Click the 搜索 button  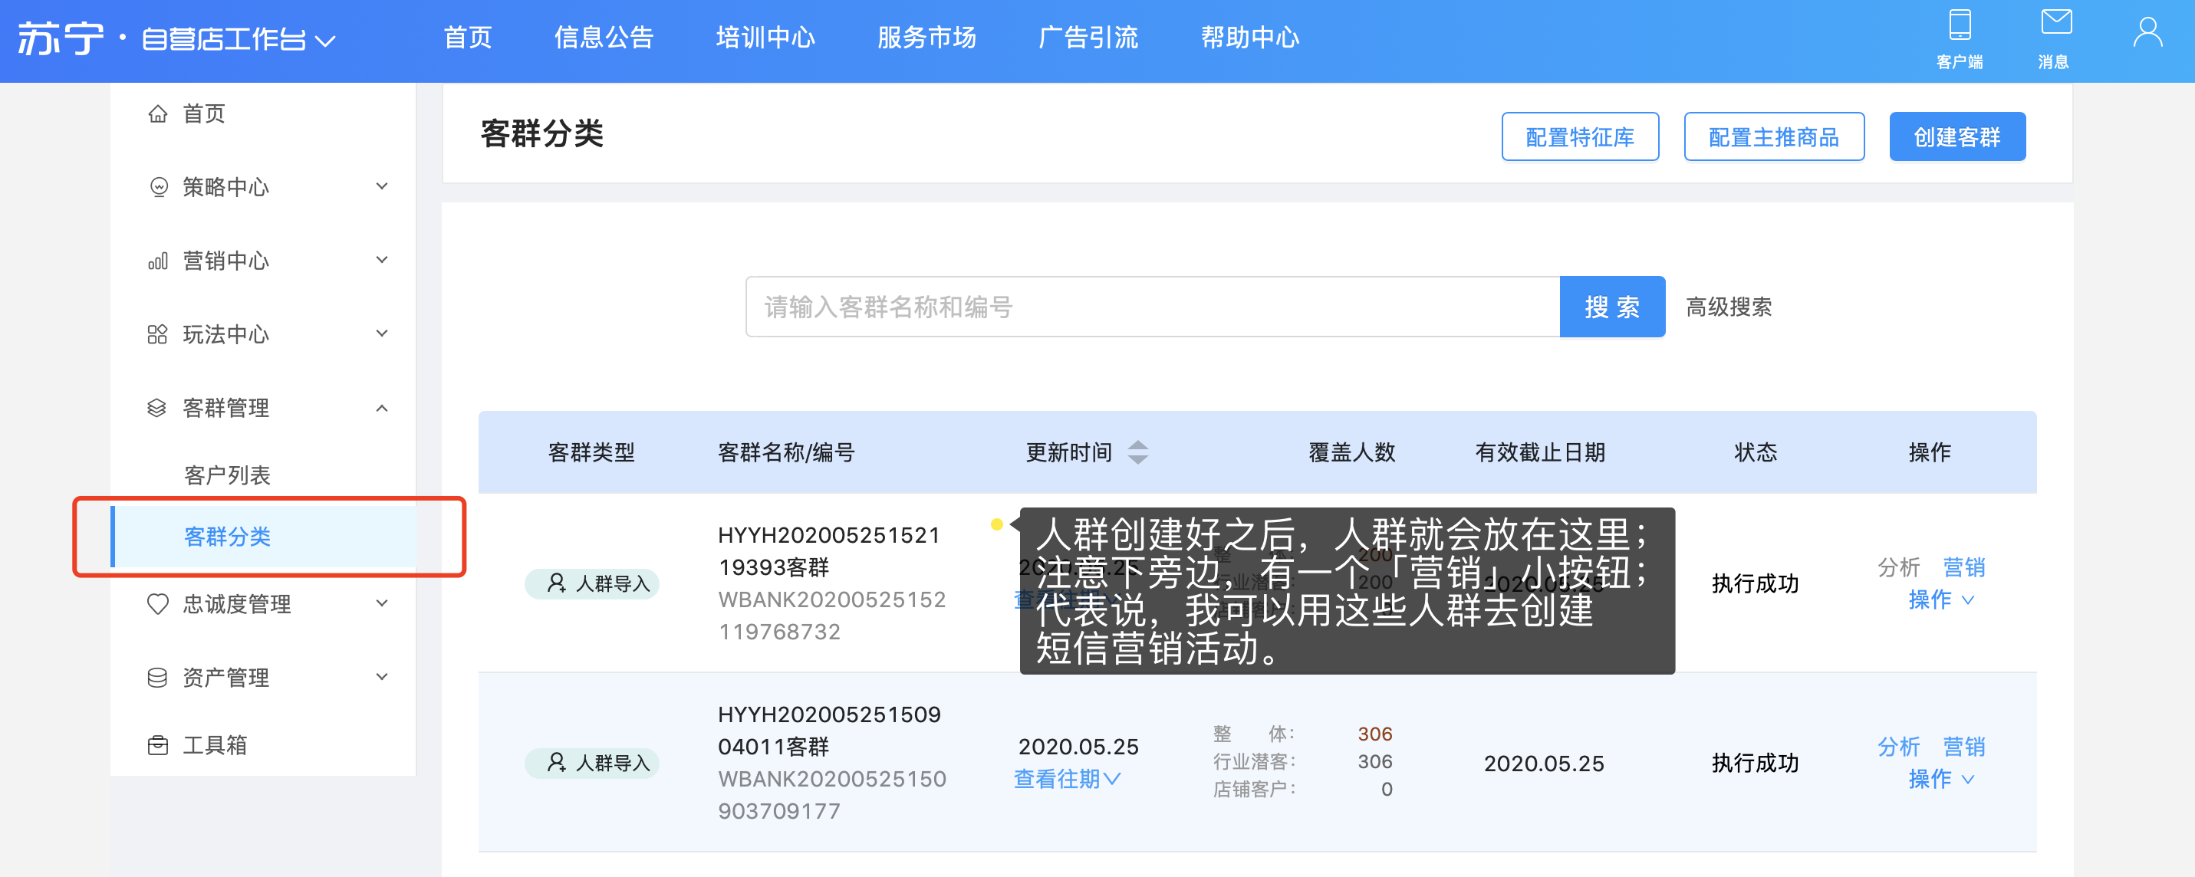[x=1612, y=307]
